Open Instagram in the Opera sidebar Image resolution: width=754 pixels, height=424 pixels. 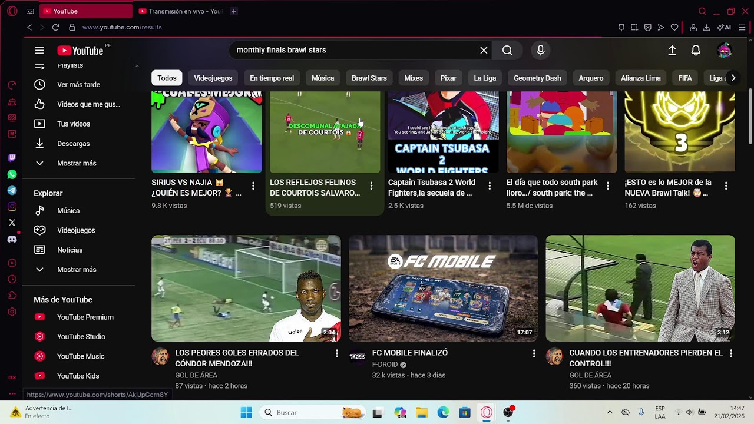[x=12, y=207]
